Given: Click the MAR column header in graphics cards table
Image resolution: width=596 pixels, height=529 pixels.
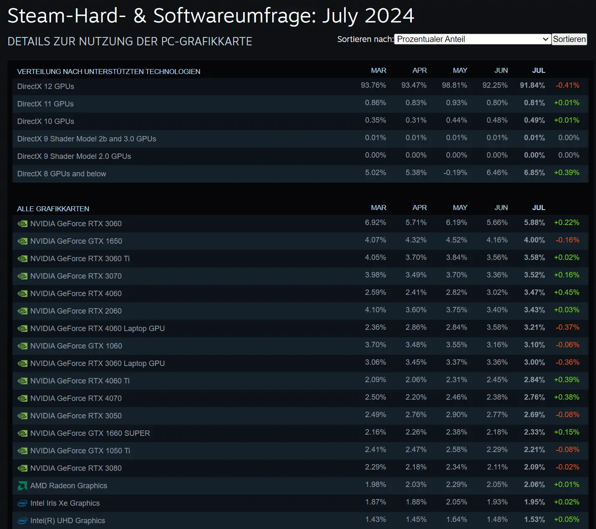Looking at the screenshot, I should click(379, 208).
